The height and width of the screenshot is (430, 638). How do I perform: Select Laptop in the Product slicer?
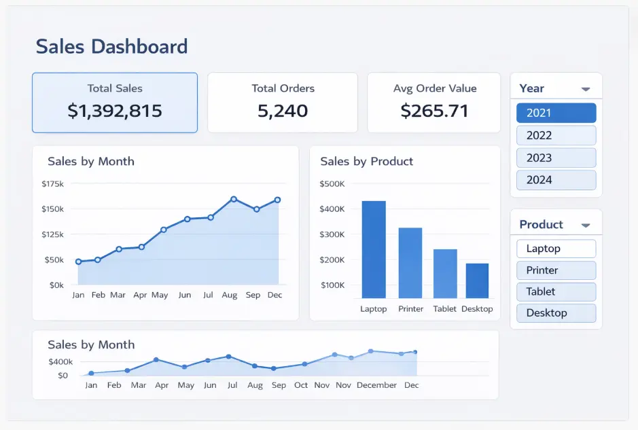[x=556, y=249]
